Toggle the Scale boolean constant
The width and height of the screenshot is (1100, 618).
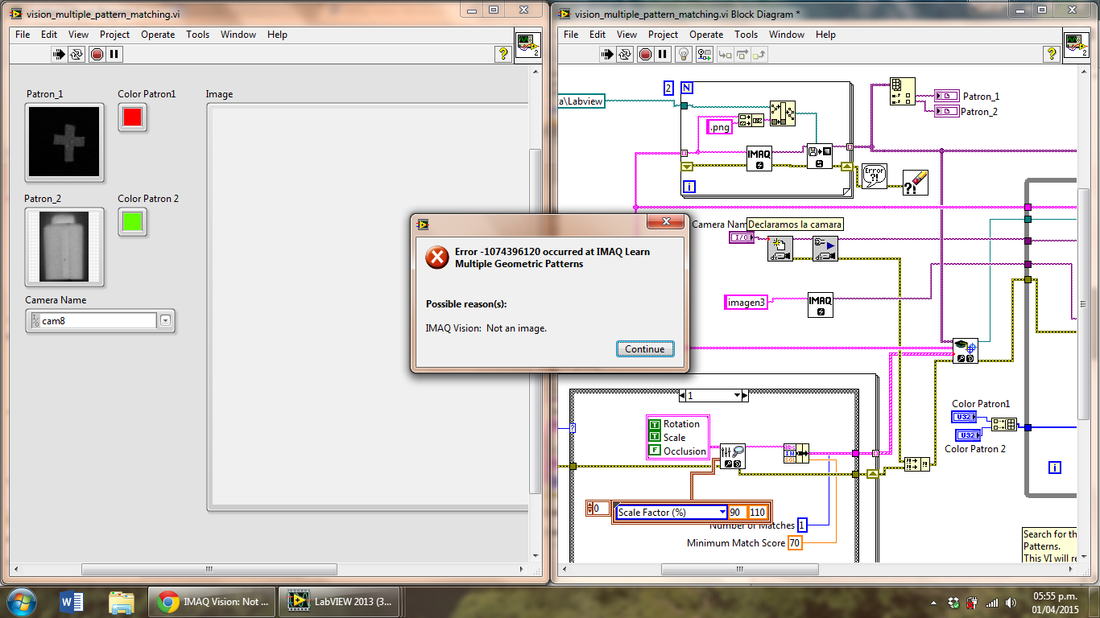click(655, 437)
